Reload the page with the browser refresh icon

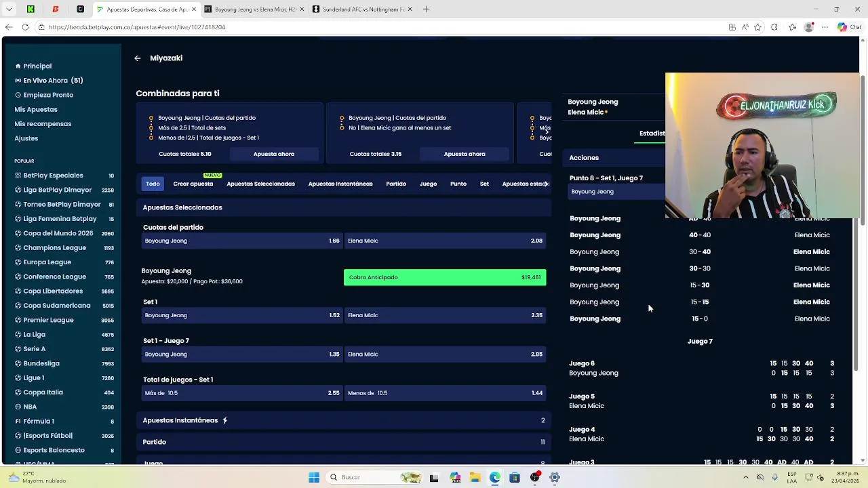(x=25, y=27)
